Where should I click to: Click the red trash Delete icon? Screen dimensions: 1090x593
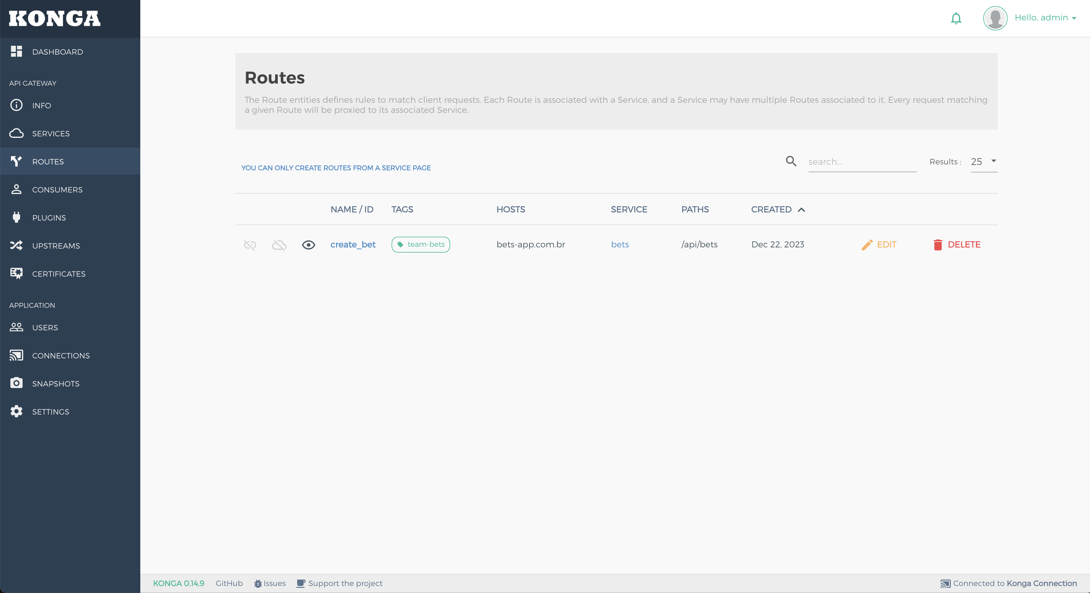click(938, 245)
